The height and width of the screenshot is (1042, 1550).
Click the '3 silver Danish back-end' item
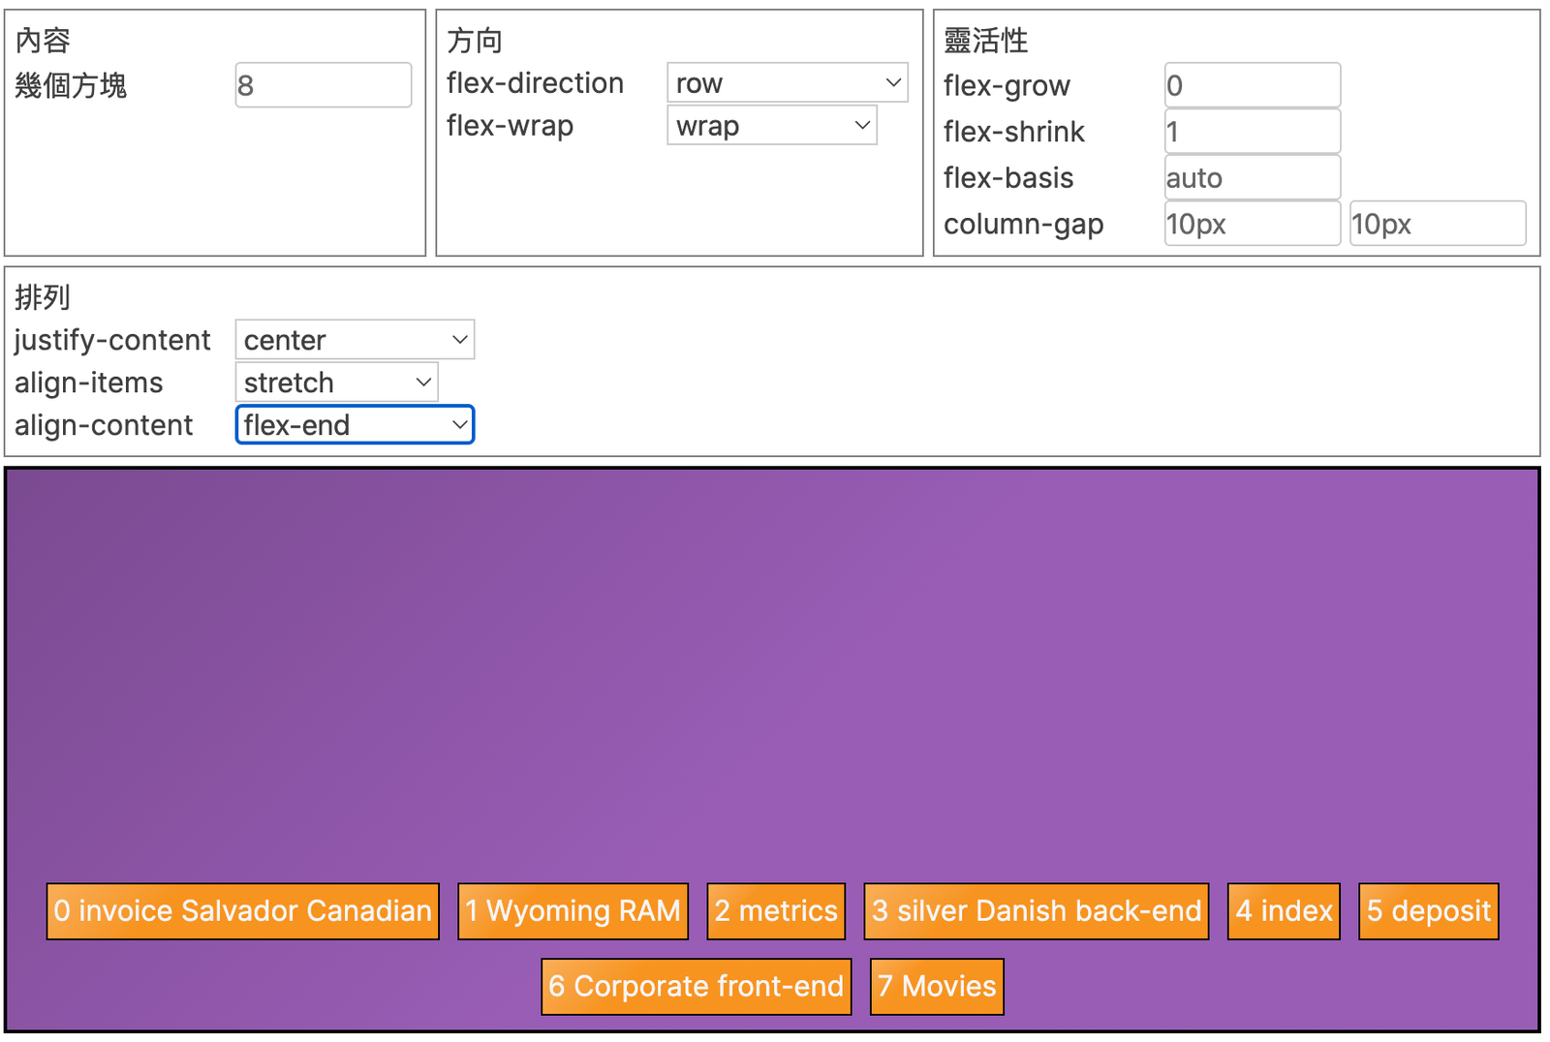tap(1036, 911)
